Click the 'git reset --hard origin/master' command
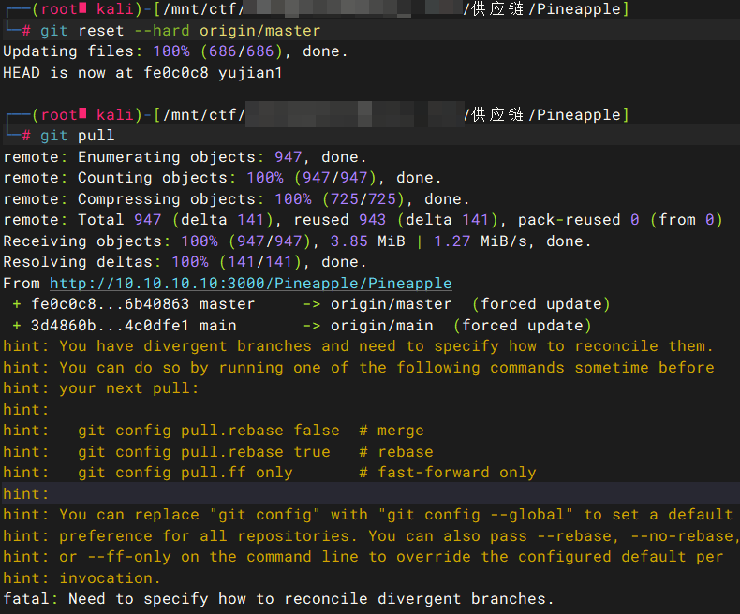The height and width of the screenshot is (614, 740). (x=180, y=30)
